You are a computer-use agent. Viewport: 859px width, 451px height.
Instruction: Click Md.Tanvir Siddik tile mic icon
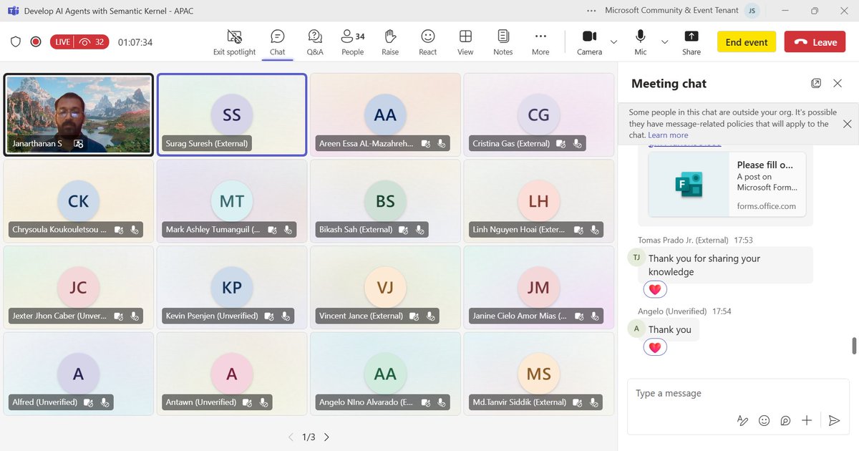point(595,402)
